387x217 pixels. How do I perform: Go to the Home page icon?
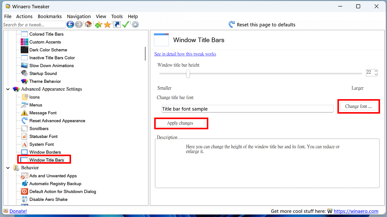click(88, 25)
